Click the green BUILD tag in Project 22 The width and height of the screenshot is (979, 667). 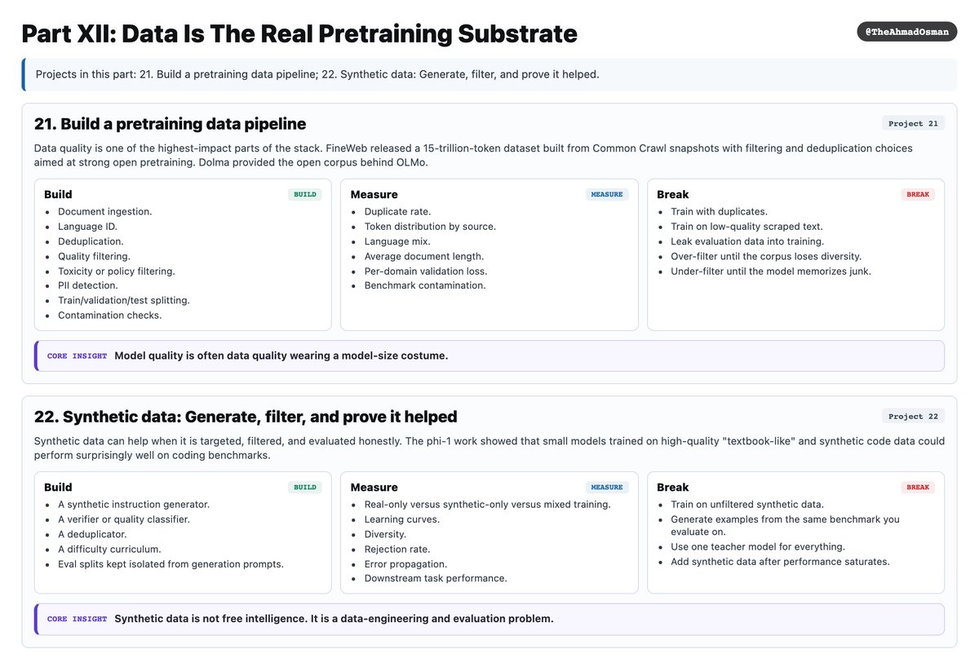point(304,488)
